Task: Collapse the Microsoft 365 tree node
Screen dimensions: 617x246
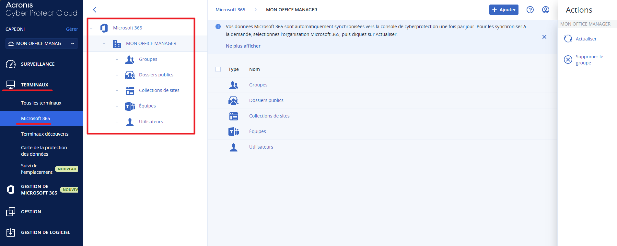Action: (91, 28)
